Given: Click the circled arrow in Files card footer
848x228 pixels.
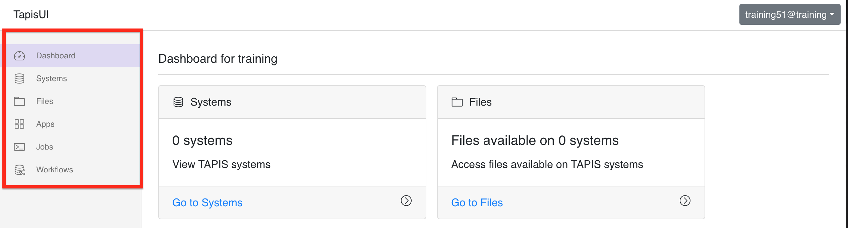Looking at the screenshot, I should [x=685, y=201].
